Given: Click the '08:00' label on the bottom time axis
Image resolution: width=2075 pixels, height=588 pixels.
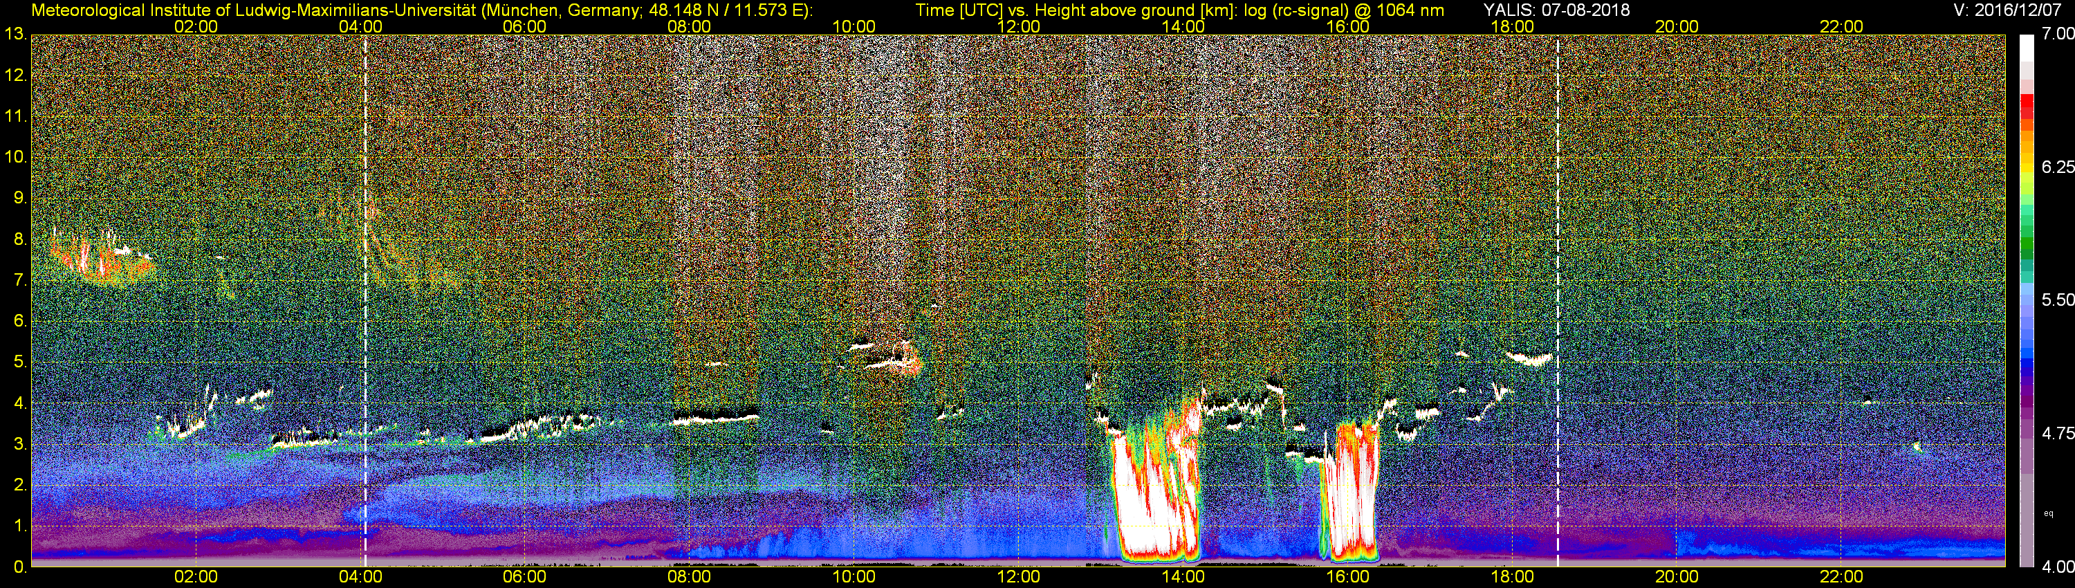Looking at the screenshot, I should tap(690, 578).
